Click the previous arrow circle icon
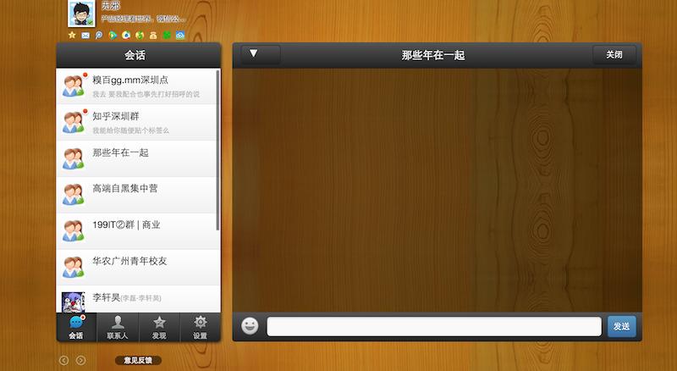The image size is (677, 371). (64, 360)
